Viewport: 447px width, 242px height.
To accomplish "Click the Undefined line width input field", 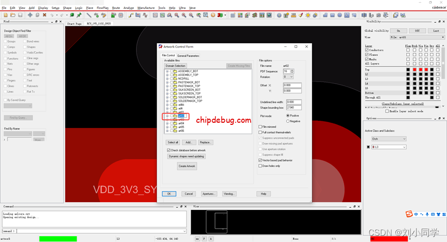I will coord(294,102).
